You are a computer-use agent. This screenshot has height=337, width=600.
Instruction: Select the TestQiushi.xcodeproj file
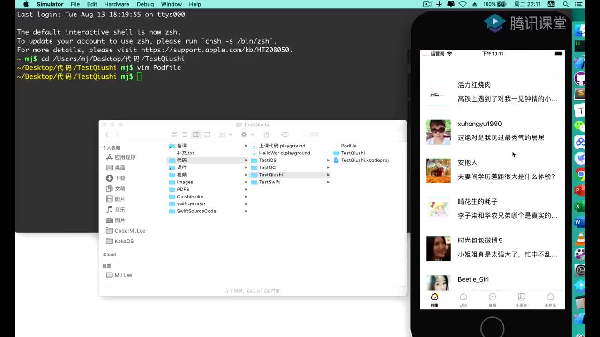361,160
